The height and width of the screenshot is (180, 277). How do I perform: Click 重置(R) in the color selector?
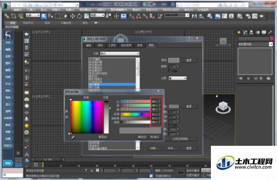103,137
